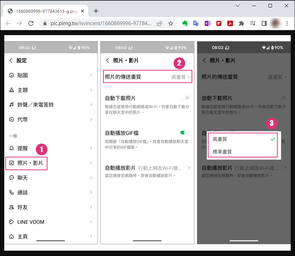Click Chrome's forward navigation arrow
Image resolution: width=295 pixels, height=256 pixels.
(x=19, y=23)
